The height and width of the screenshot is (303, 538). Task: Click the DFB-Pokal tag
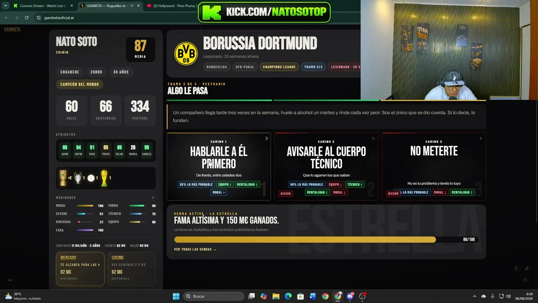(x=245, y=67)
